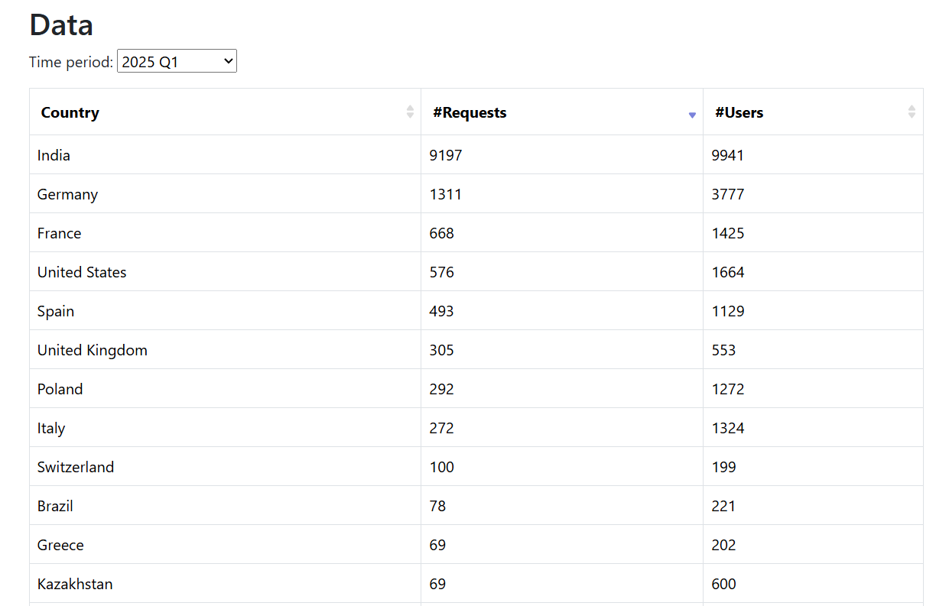Click the #Users column header text
The width and height of the screenshot is (949, 606).
click(739, 113)
